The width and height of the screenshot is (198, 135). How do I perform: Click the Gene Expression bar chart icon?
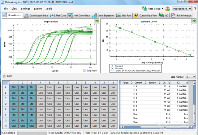[x=94, y=15]
